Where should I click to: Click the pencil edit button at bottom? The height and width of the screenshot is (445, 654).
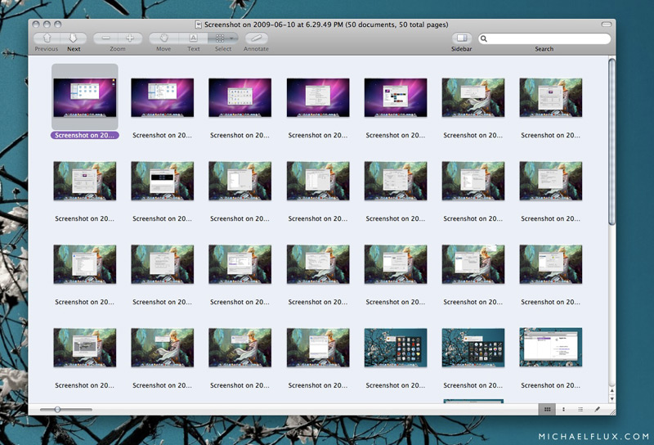[x=597, y=410]
